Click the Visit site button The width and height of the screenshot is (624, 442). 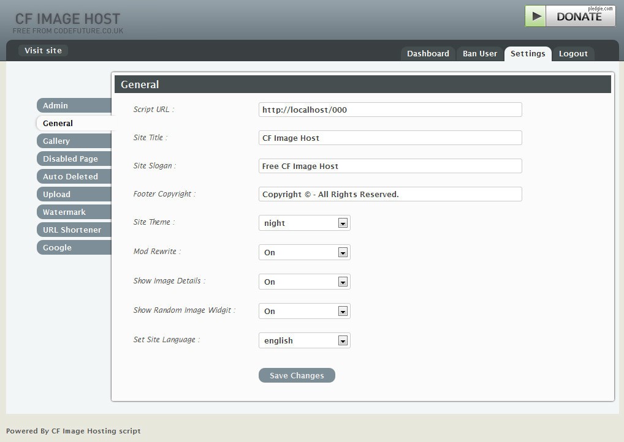click(x=43, y=51)
